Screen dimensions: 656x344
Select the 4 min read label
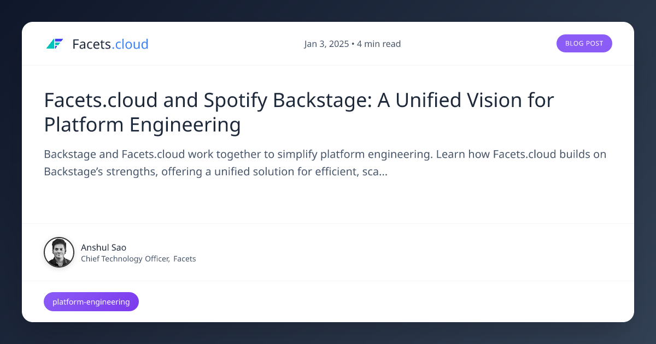point(378,44)
